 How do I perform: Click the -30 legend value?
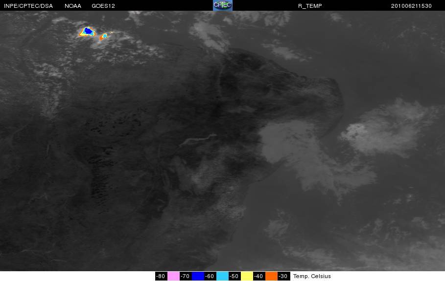tap(283, 276)
